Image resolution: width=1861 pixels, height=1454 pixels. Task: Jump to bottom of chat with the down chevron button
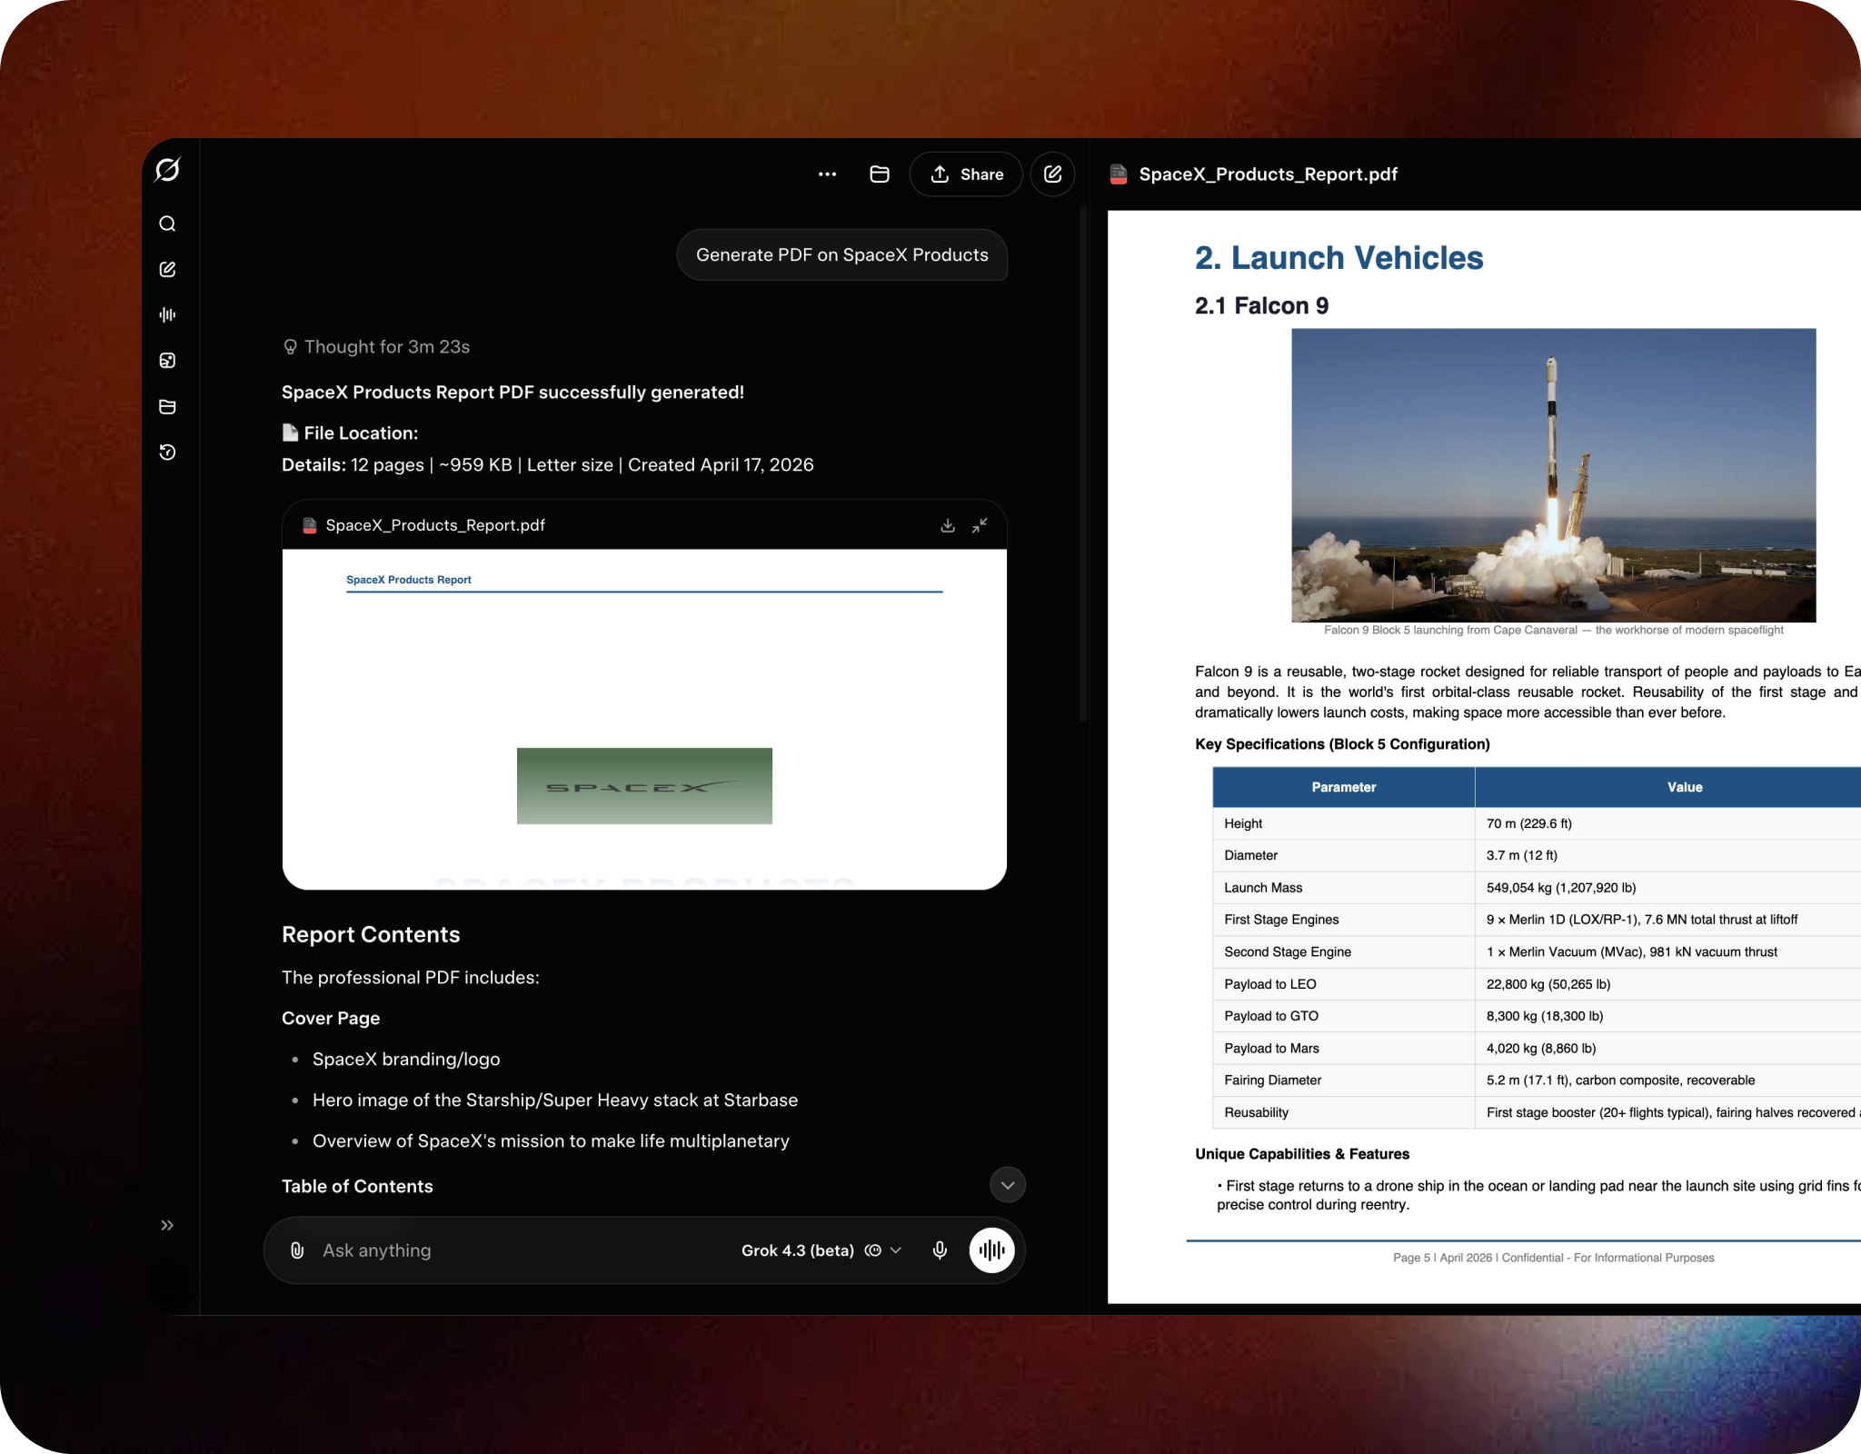[x=1007, y=1185]
